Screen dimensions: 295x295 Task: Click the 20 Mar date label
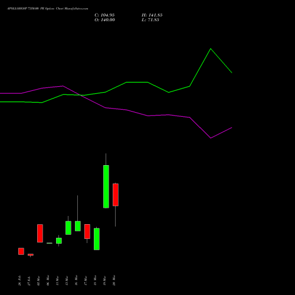pyautogui.click(x=114, y=280)
